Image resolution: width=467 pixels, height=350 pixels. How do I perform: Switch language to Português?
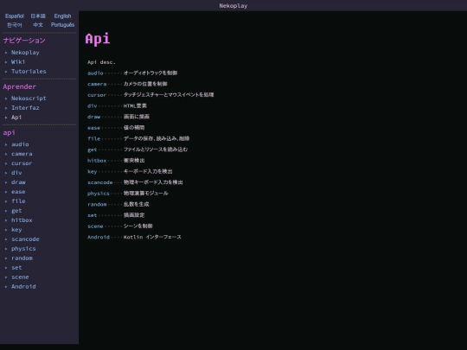coord(62,25)
